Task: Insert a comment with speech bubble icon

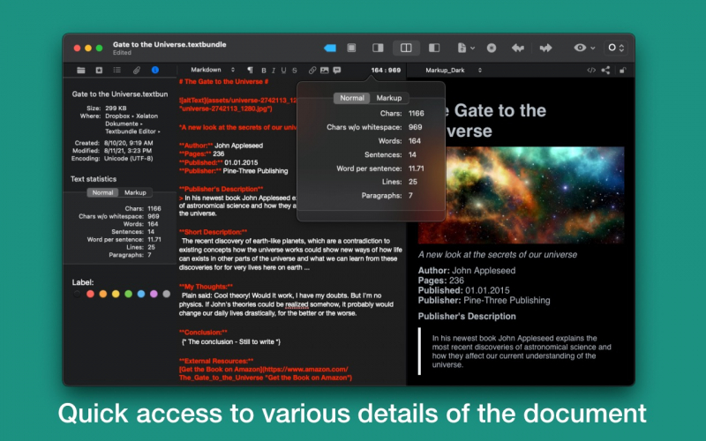Action: click(337, 70)
